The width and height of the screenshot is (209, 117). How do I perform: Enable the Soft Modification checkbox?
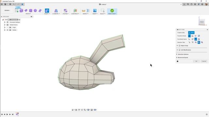click(179, 50)
